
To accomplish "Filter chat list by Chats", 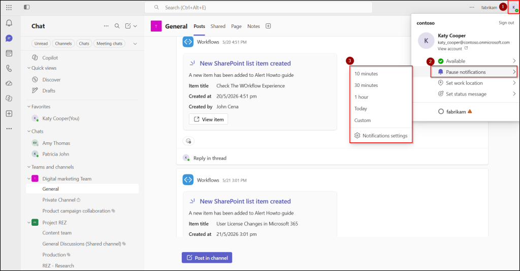I will click(x=84, y=44).
